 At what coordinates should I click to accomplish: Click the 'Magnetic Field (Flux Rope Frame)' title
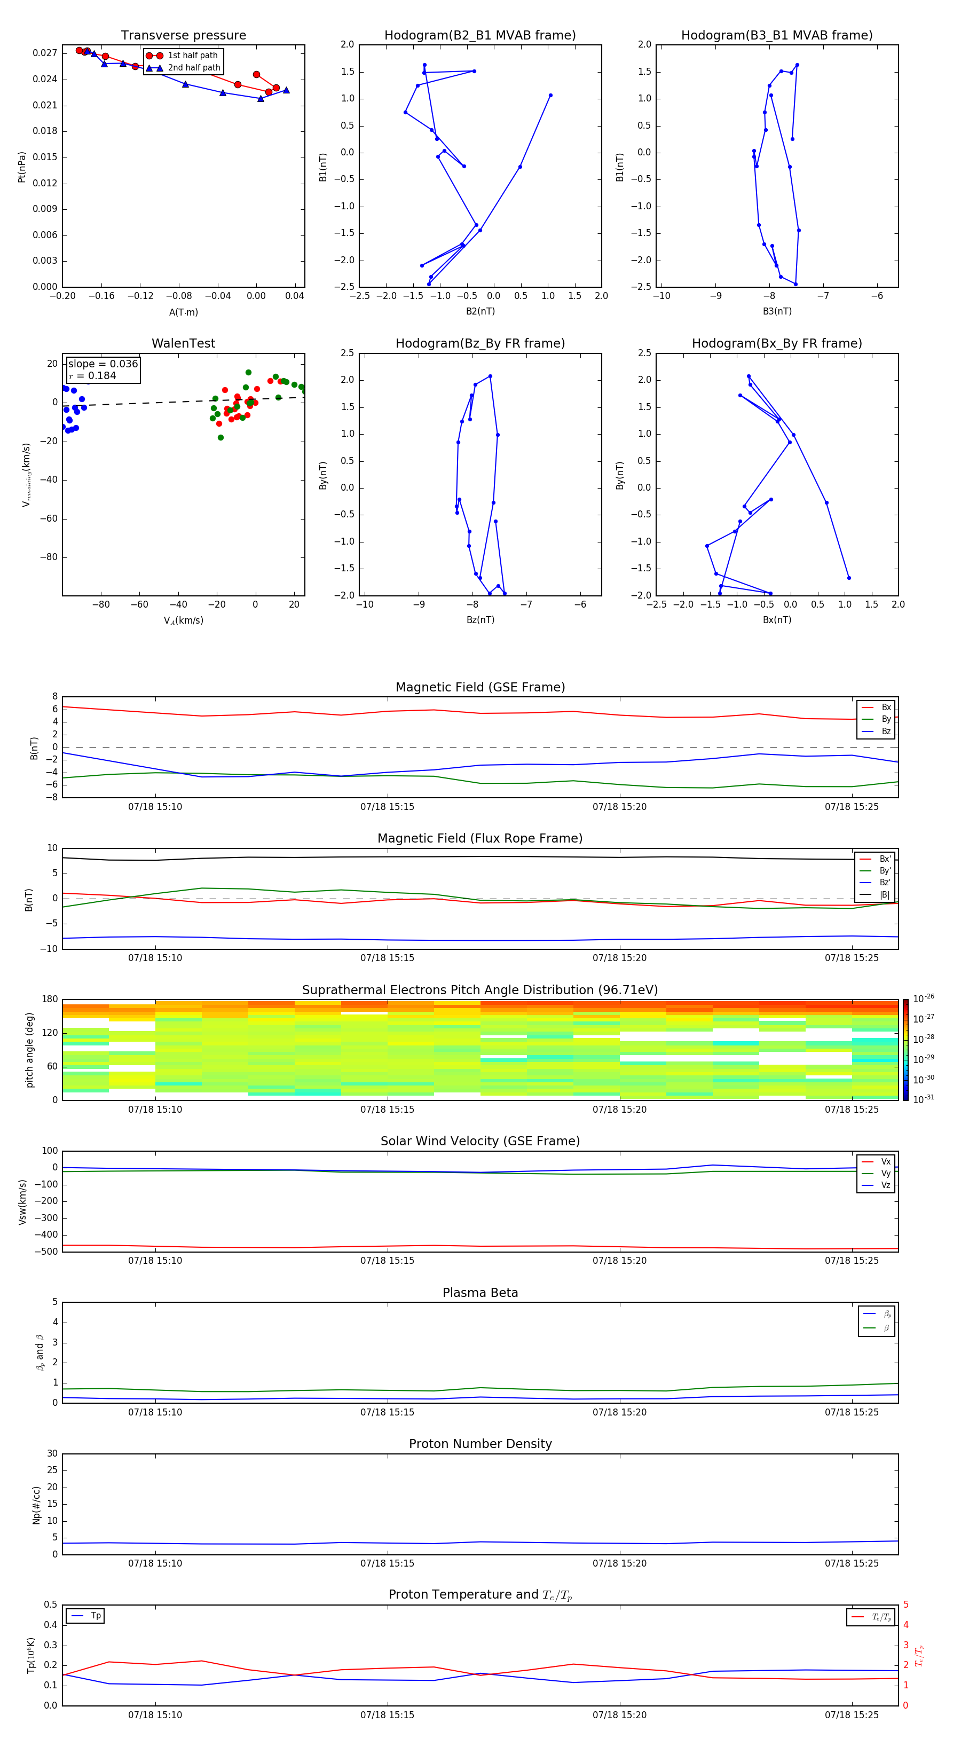(x=480, y=839)
